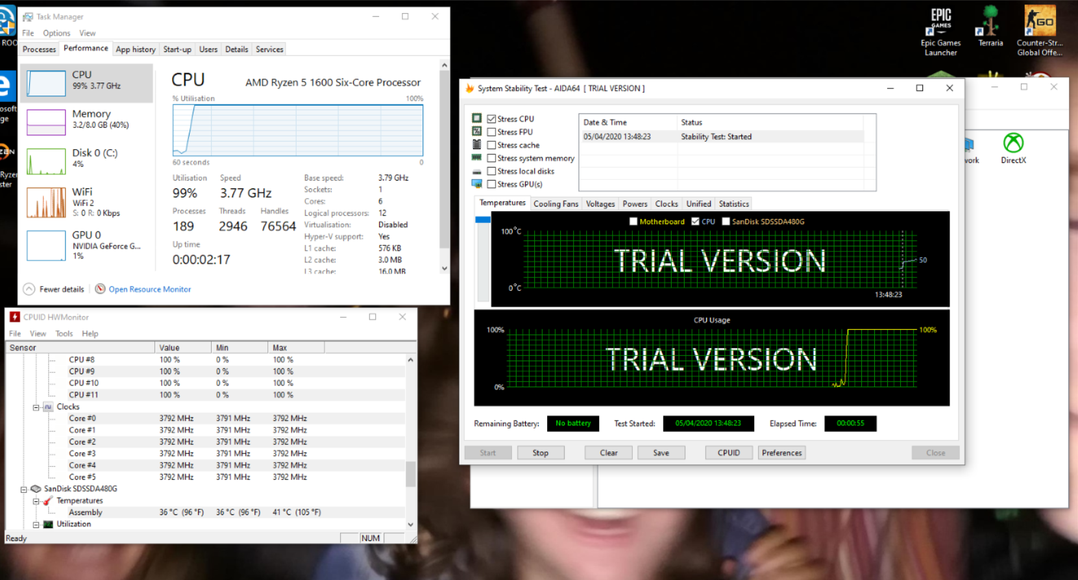Open the Services tab in Task Manager
The height and width of the screenshot is (580, 1078).
click(269, 49)
